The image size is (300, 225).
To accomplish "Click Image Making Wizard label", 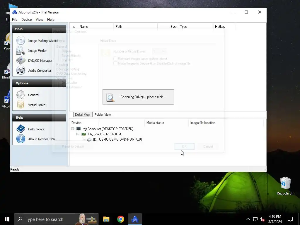I will click(43, 40).
